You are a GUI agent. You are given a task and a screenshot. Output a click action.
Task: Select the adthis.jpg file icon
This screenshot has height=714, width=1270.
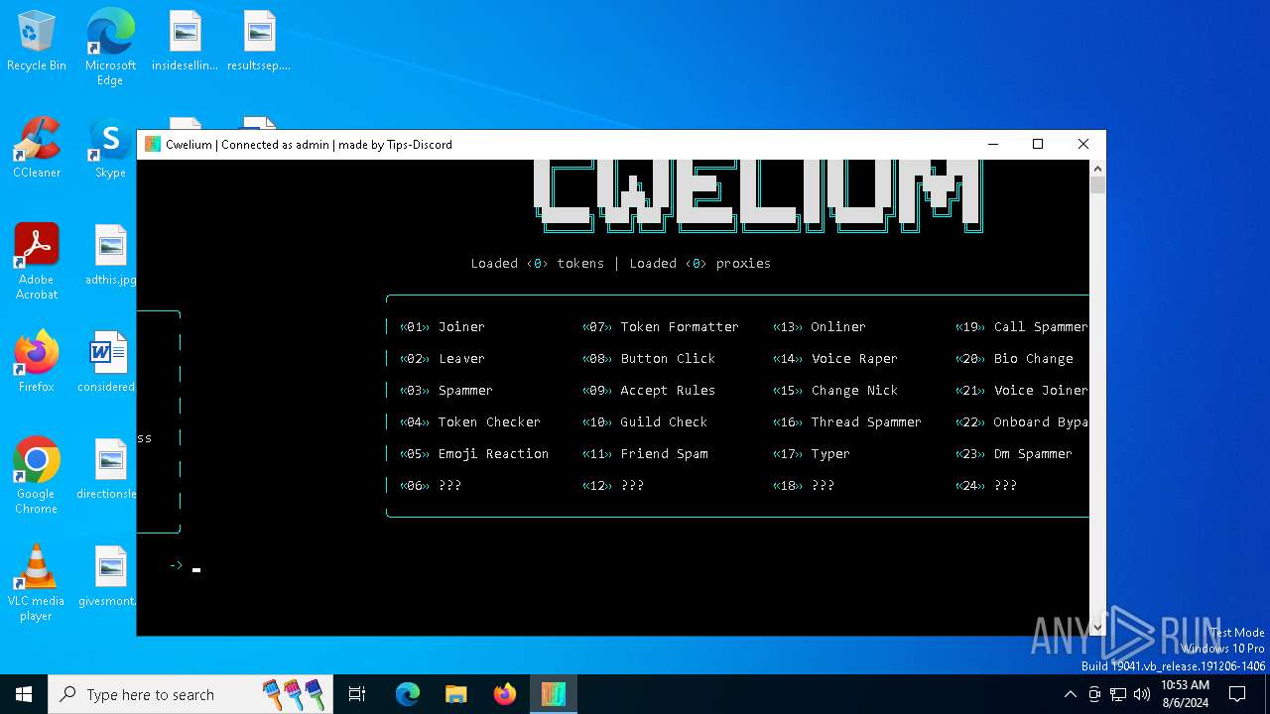click(x=110, y=255)
